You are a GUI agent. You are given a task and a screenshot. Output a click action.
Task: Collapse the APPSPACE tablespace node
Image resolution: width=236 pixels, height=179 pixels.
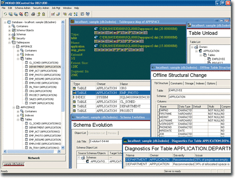(13, 47)
